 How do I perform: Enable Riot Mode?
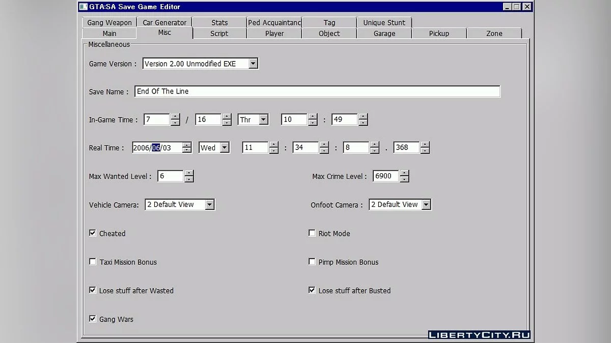[x=312, y=232]
